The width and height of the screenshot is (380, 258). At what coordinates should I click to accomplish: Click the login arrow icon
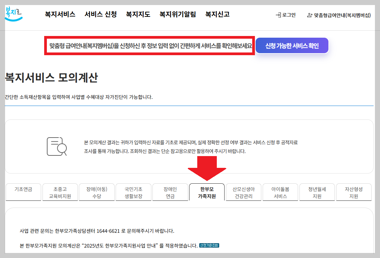click(278, 15)
